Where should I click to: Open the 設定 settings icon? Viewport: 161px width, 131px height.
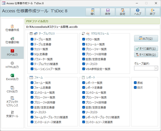[123, 12]
